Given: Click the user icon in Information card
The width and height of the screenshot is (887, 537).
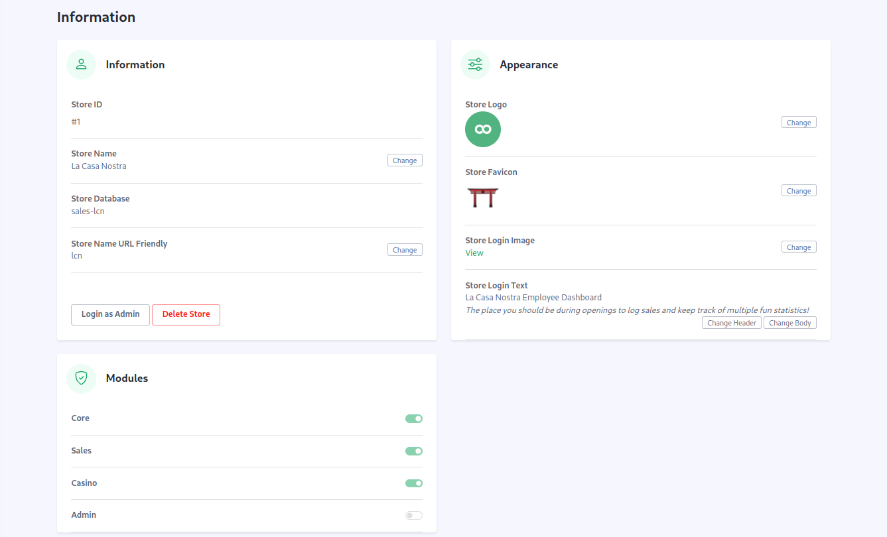Looking at the screenshot, I should pyautogui.click(x=81, y=64).
